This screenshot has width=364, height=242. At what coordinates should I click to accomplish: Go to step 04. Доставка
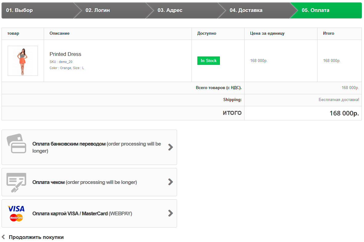[x=246, y=10]
